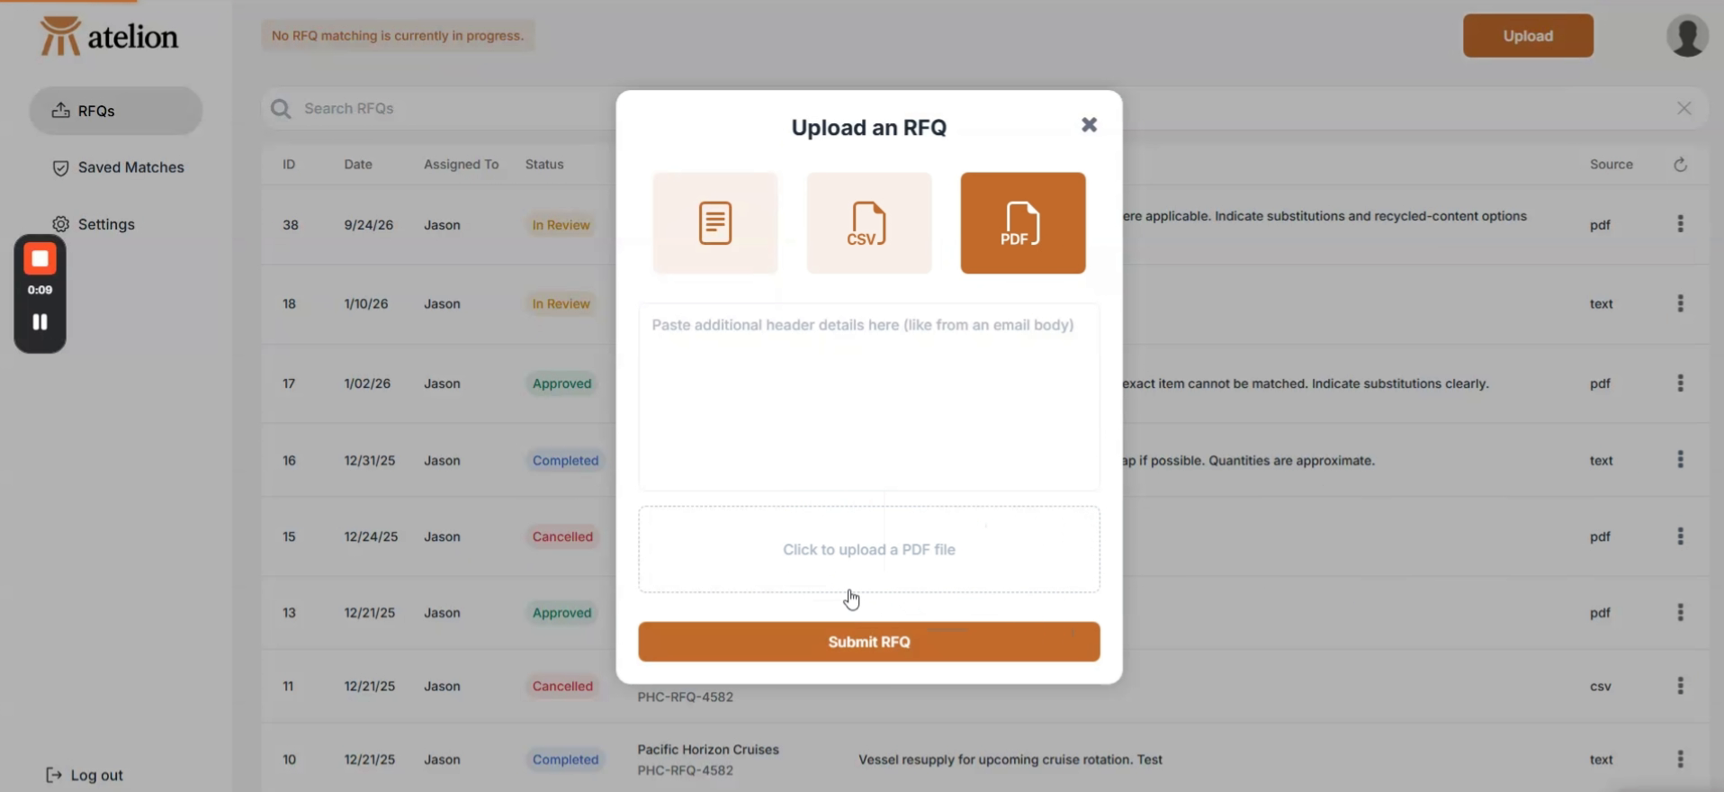Pause the screen recording
This screenshot has height=792, width=1724.
coord(40,322)
